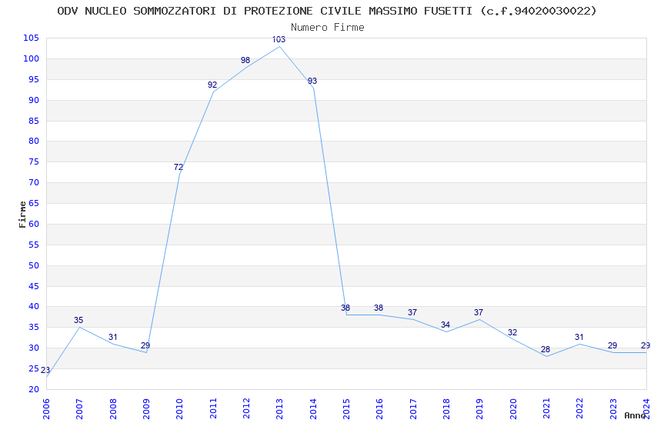Select the data label 31 above 2008
The height and width of the screenshot is (423, 654).
[x=112, y=337]
